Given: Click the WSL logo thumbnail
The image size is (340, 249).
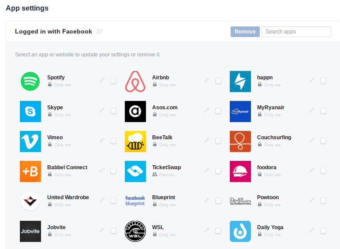Looking at the screenshot, I should 135,231.
